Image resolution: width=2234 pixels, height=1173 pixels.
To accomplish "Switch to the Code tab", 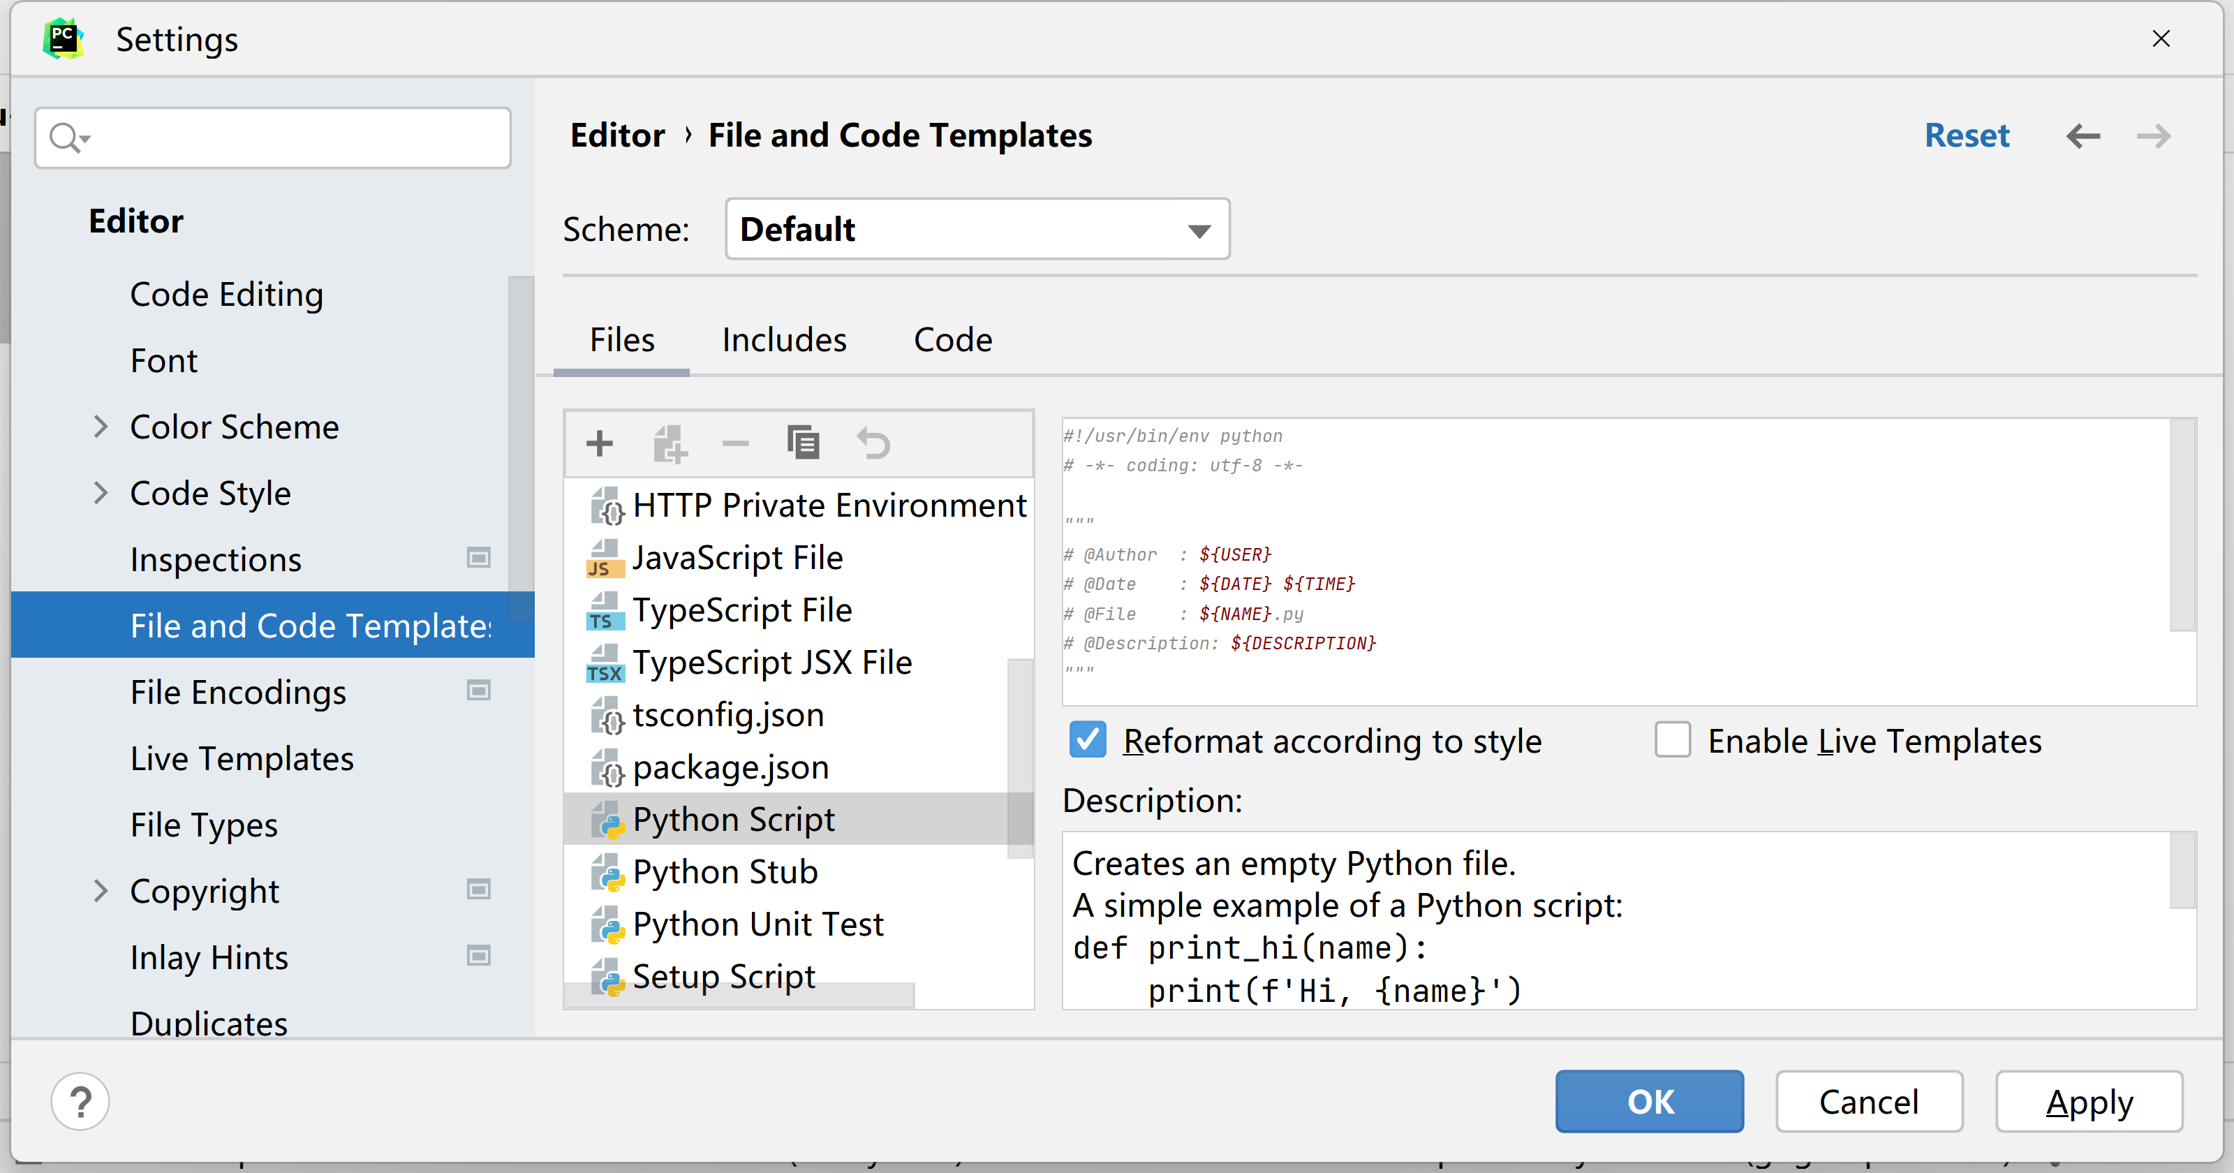I will point(952,340).
